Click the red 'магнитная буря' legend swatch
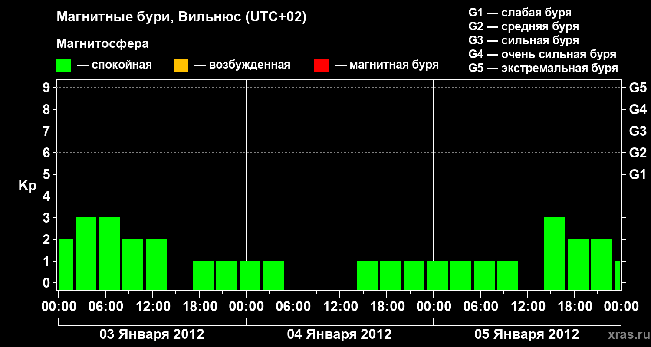Screen dimensions: 651x347 (x=321, y=65)
